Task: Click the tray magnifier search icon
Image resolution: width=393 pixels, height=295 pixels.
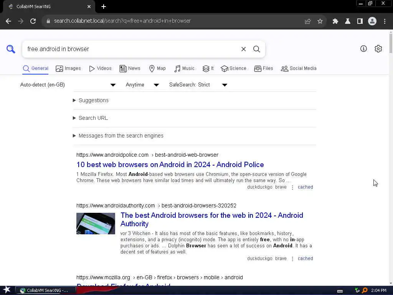Action: pos(365,290)
